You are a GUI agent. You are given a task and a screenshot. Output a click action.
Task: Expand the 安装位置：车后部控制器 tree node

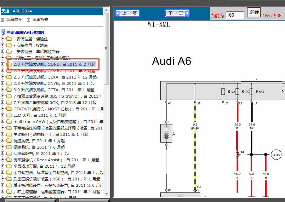click(x=2, y=51)
